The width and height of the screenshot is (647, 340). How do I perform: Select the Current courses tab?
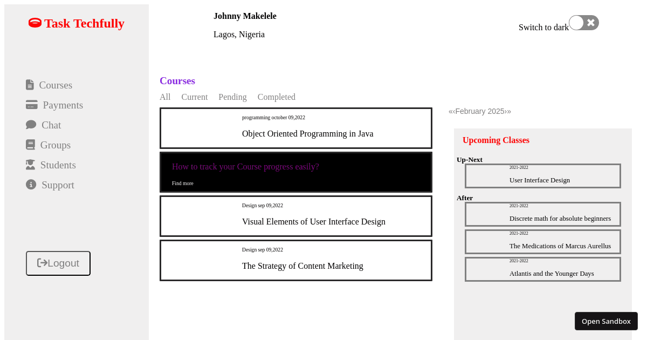point(194,97)
